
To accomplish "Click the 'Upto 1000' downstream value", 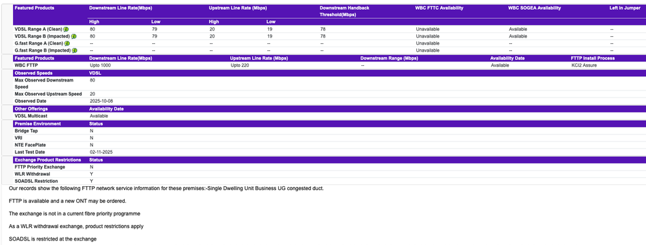I will point(100,65).
